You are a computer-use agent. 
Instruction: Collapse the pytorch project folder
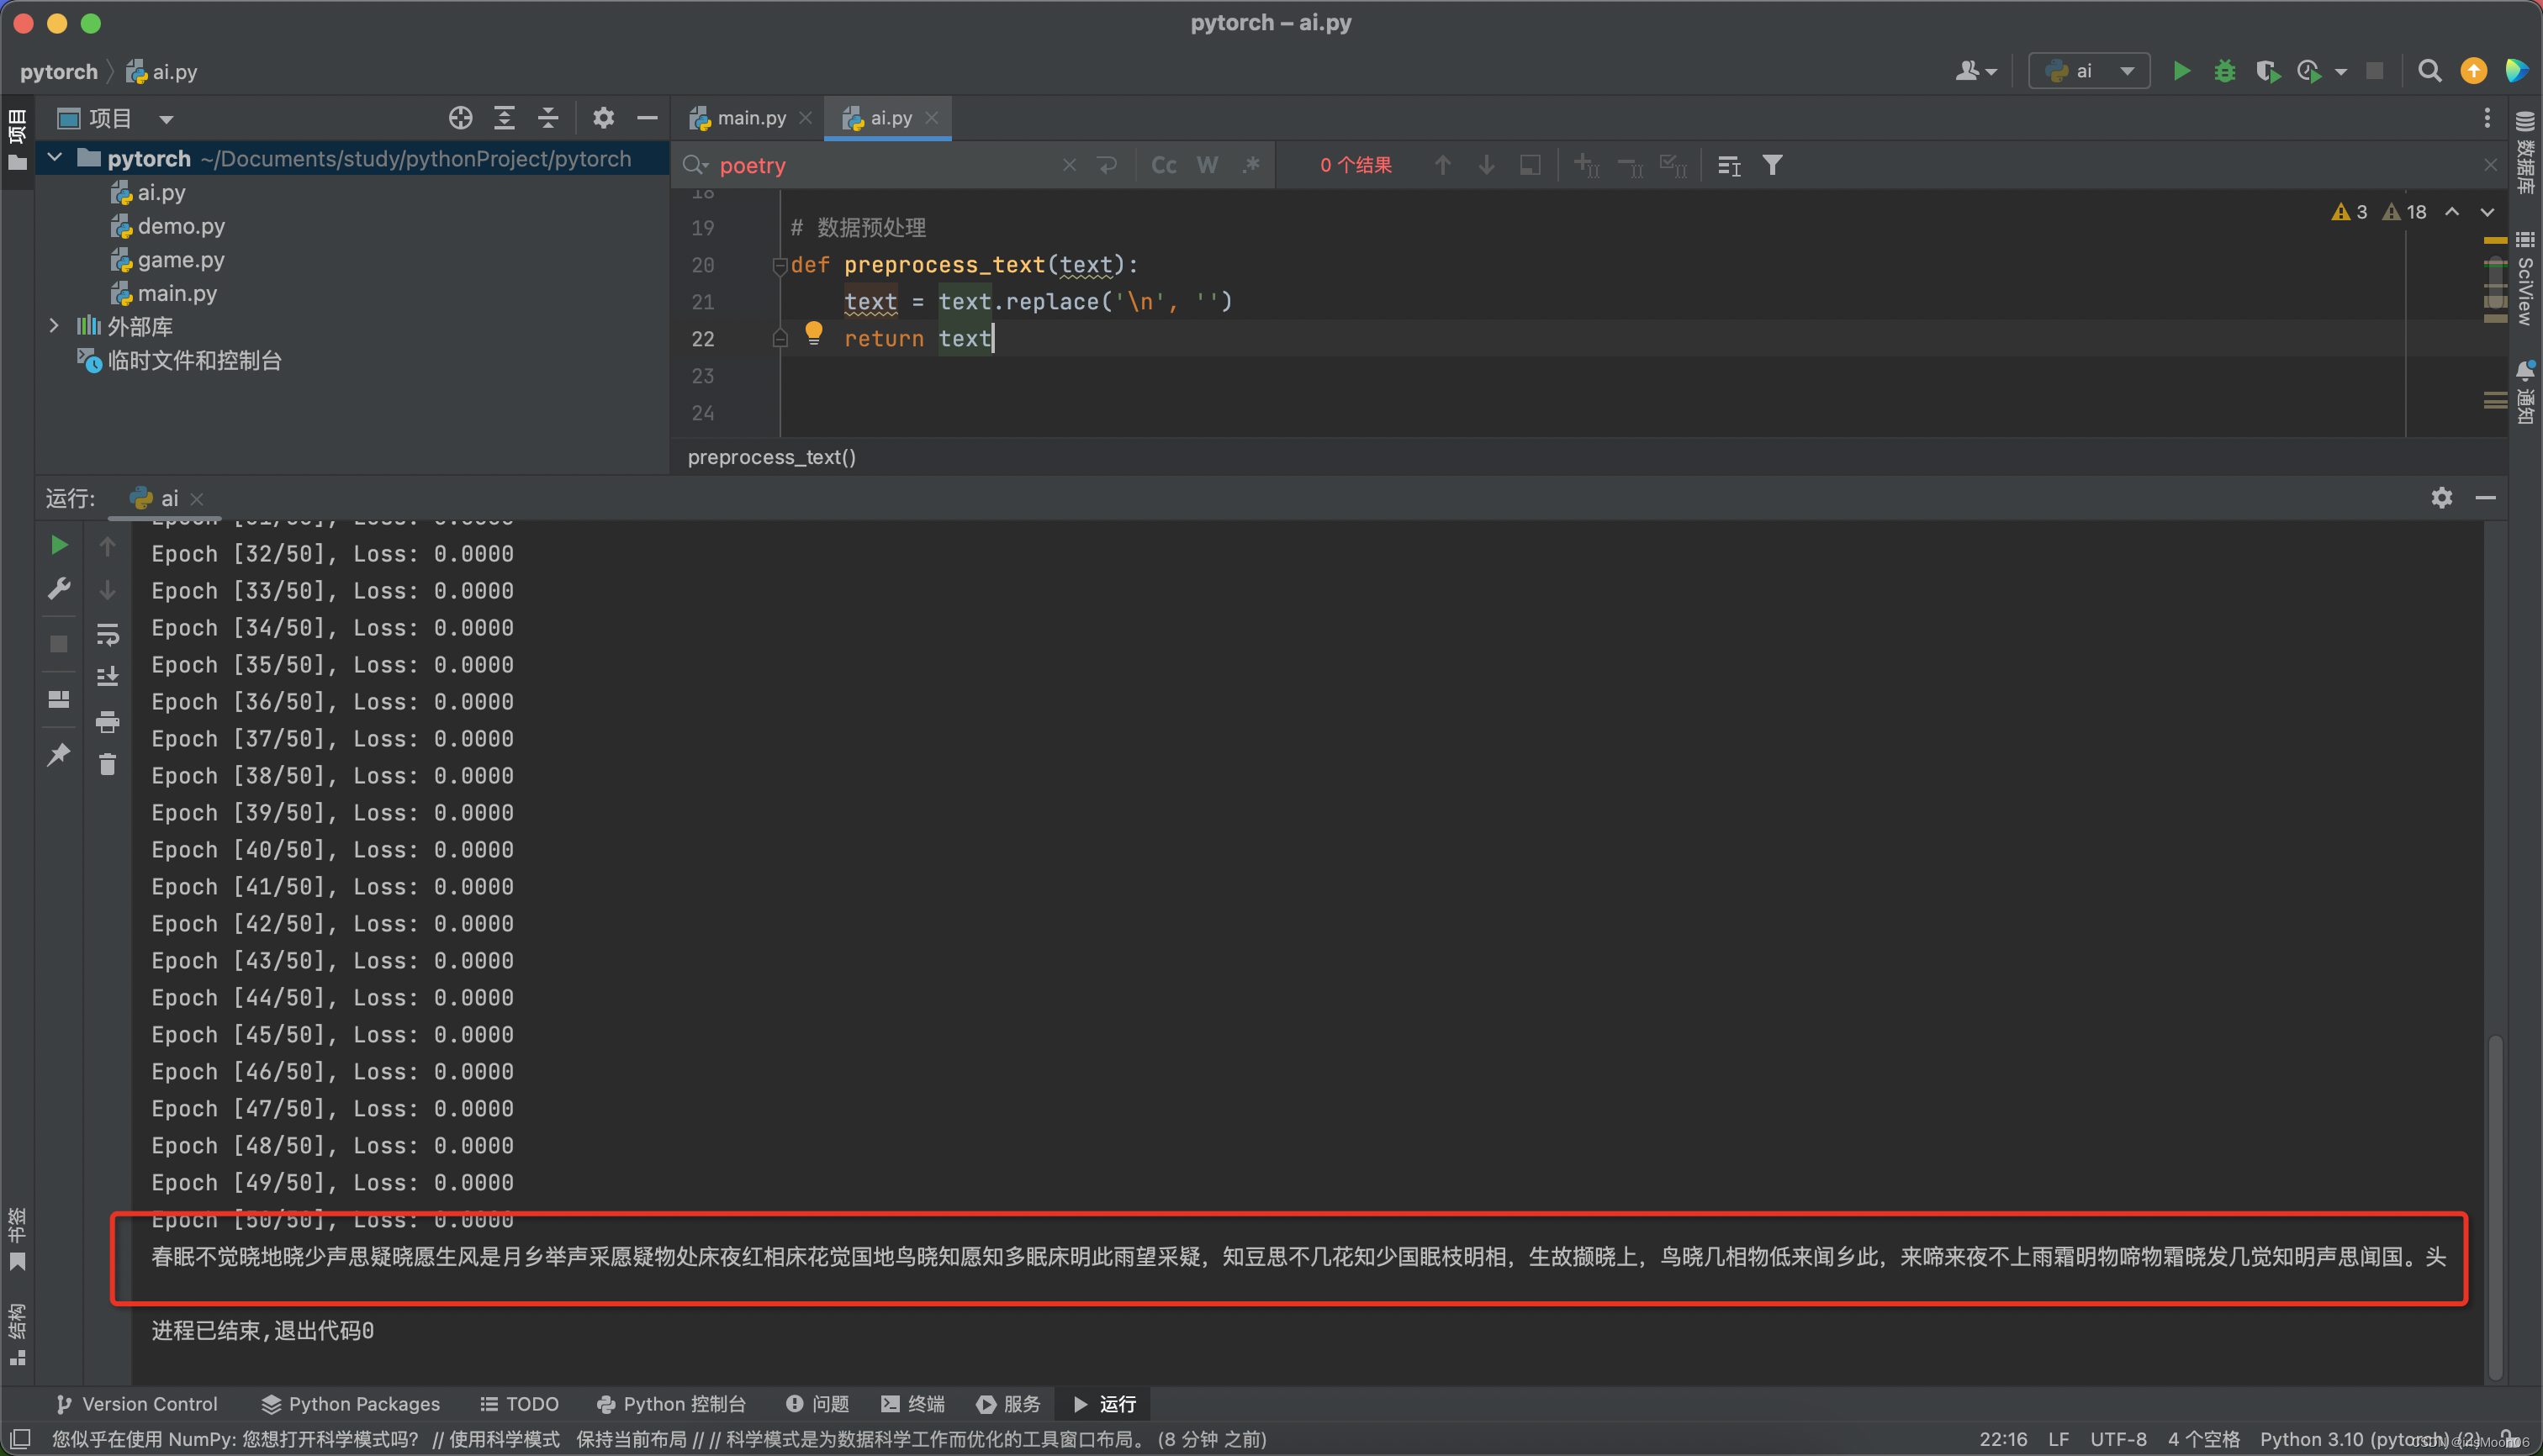click(x=55, y=158)
